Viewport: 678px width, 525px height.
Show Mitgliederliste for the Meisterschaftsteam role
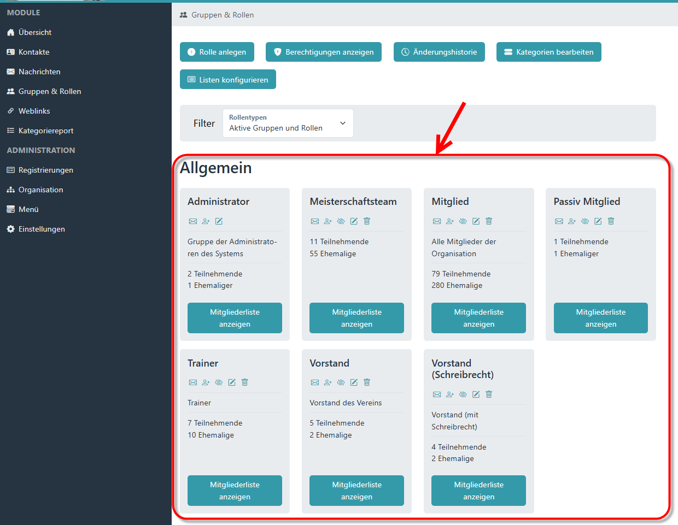click(x=356, y=318)
